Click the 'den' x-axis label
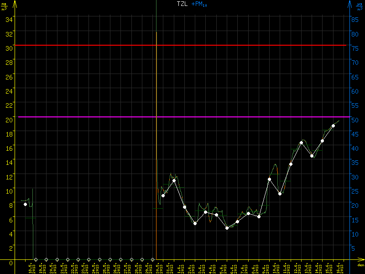Screen dimensions: 365x274 [x=360, y=265]
